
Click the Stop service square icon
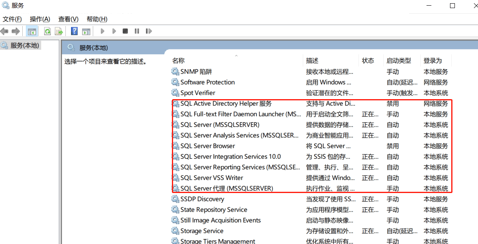point(125,31)
